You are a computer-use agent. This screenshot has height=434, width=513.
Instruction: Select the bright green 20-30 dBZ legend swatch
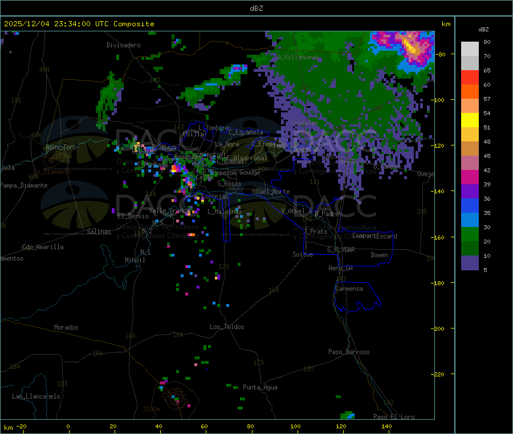470,234
